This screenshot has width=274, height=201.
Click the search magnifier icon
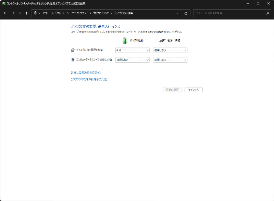coord(268,13)
